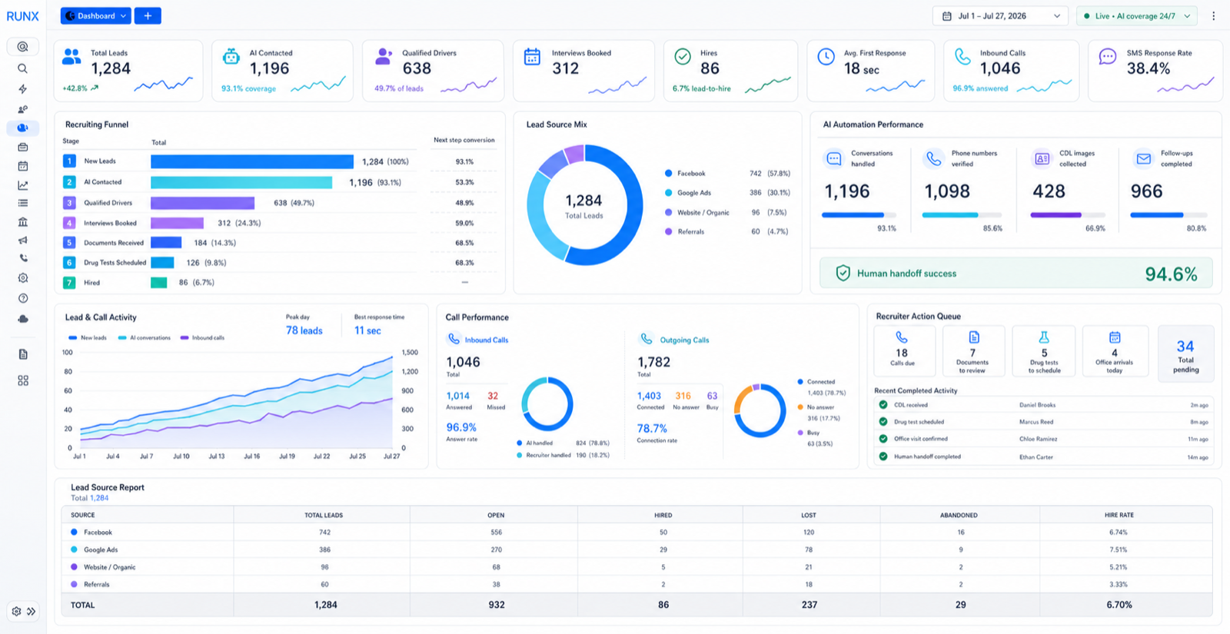1230x634 pixels.
Task: Sort by the HIRE RATE column header
Action: [1121, 515]
